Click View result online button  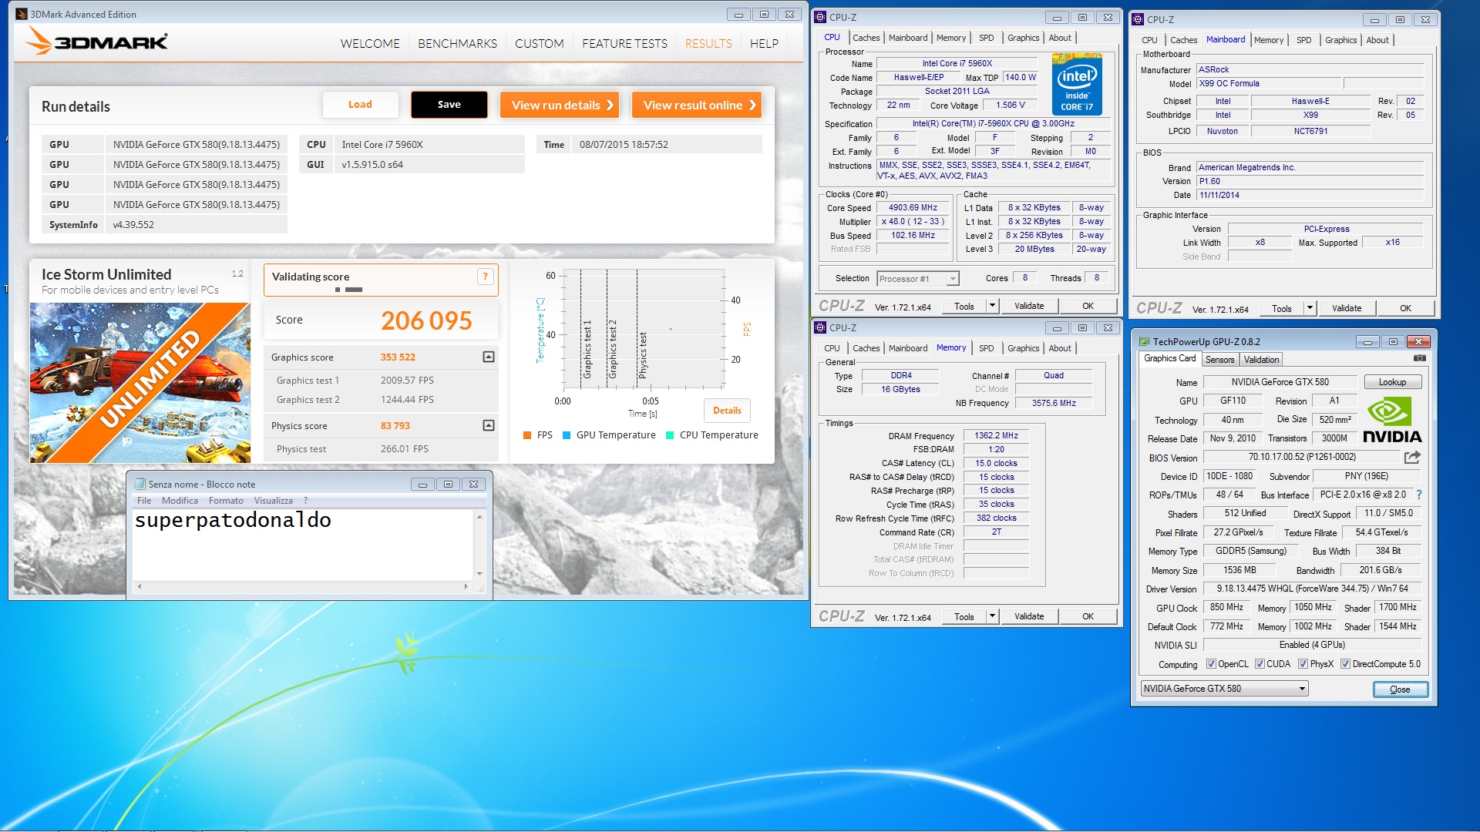coord(698,105)
